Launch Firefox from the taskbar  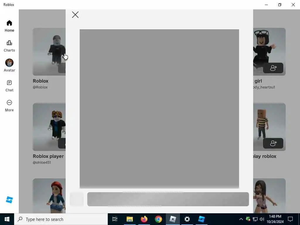(144, 219)
